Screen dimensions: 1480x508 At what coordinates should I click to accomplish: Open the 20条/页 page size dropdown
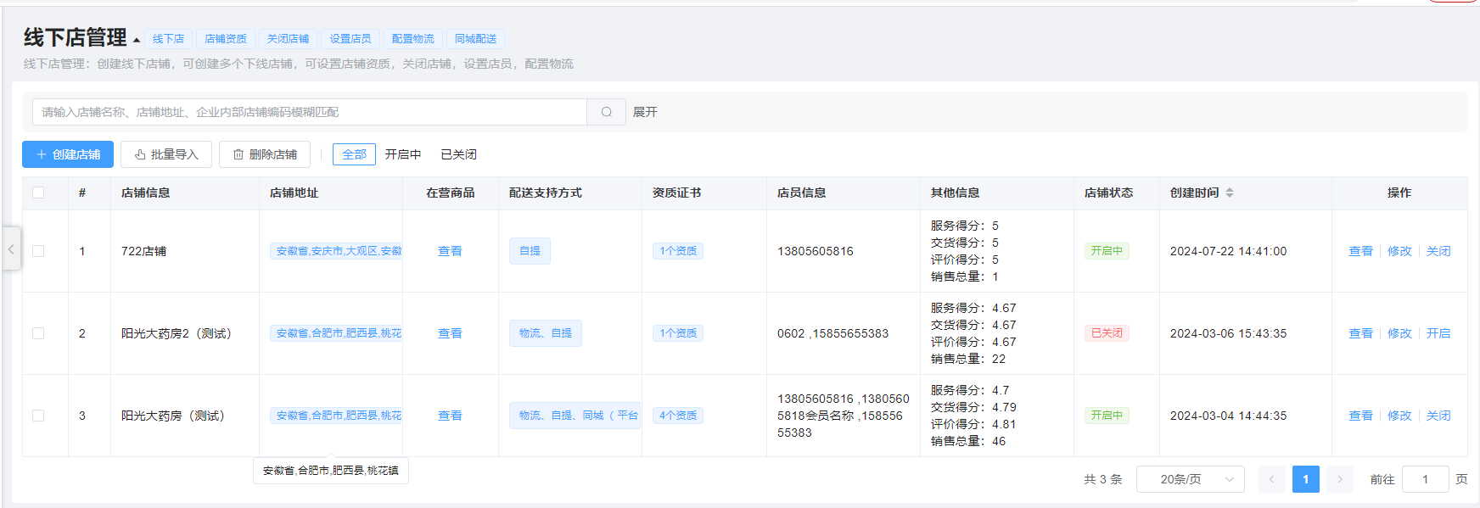[x=1190, y=479]
